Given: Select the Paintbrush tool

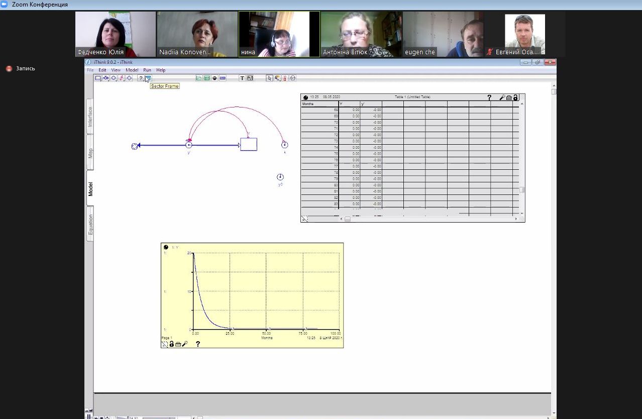Looking at the screenshot, I should click(277, 78).
